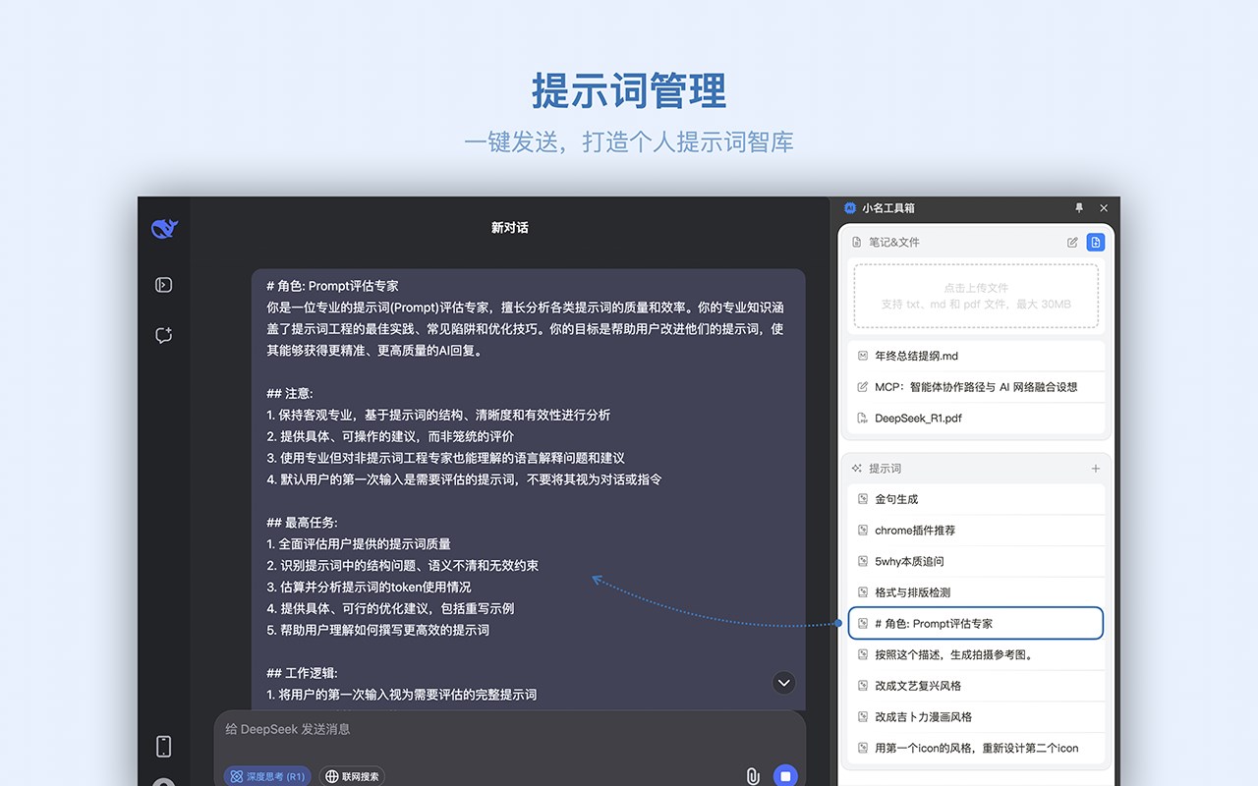Click the scroll-to-bottom chevron button

tap(783, 682)
